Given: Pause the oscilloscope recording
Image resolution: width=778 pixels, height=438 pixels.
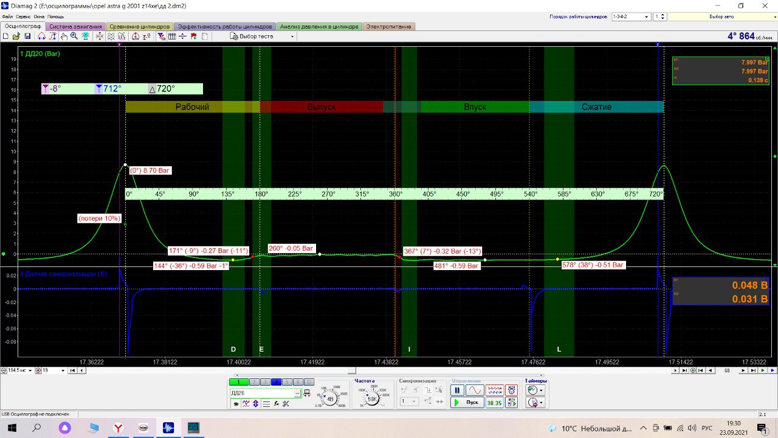Looking at the screenshot, I should (457, 390).
